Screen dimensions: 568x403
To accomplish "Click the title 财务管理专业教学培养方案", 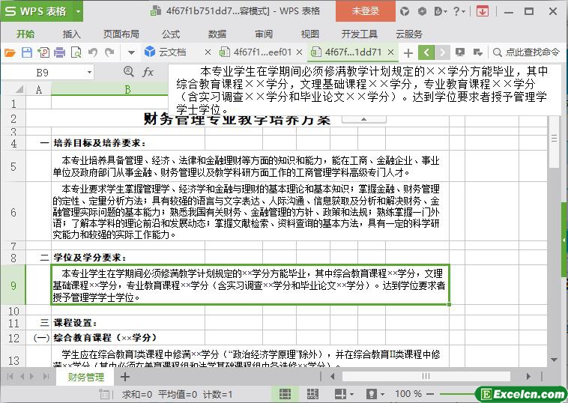I will pyautogui.click(x=238, y=119).
